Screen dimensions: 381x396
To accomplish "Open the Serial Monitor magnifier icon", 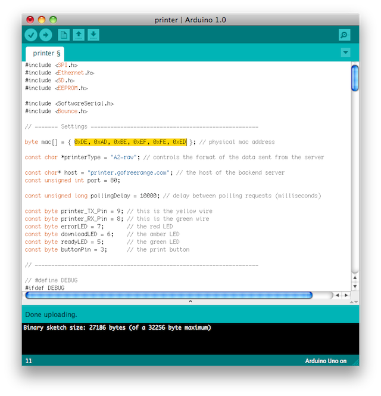I will 344,35.
